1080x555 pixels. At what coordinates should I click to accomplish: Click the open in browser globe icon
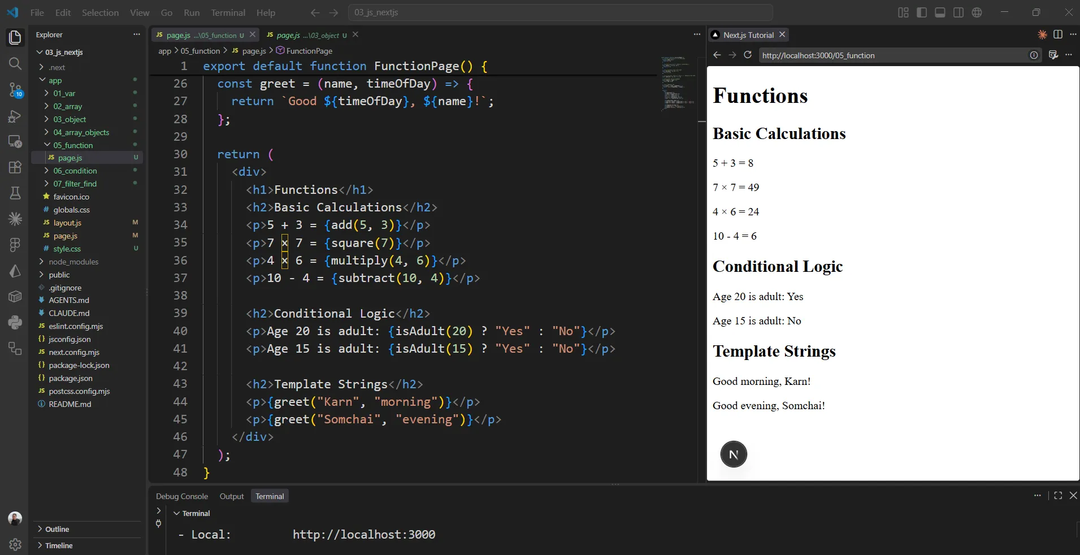point(977,12)
